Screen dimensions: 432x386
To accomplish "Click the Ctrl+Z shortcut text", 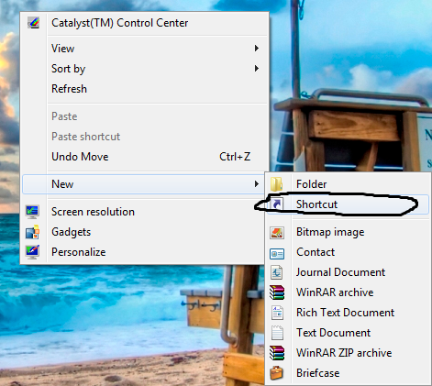I will click(x=235, y=157).
